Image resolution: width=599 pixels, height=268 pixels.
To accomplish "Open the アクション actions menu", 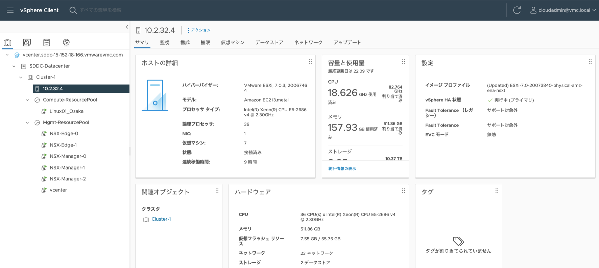I will click(199, 30).
